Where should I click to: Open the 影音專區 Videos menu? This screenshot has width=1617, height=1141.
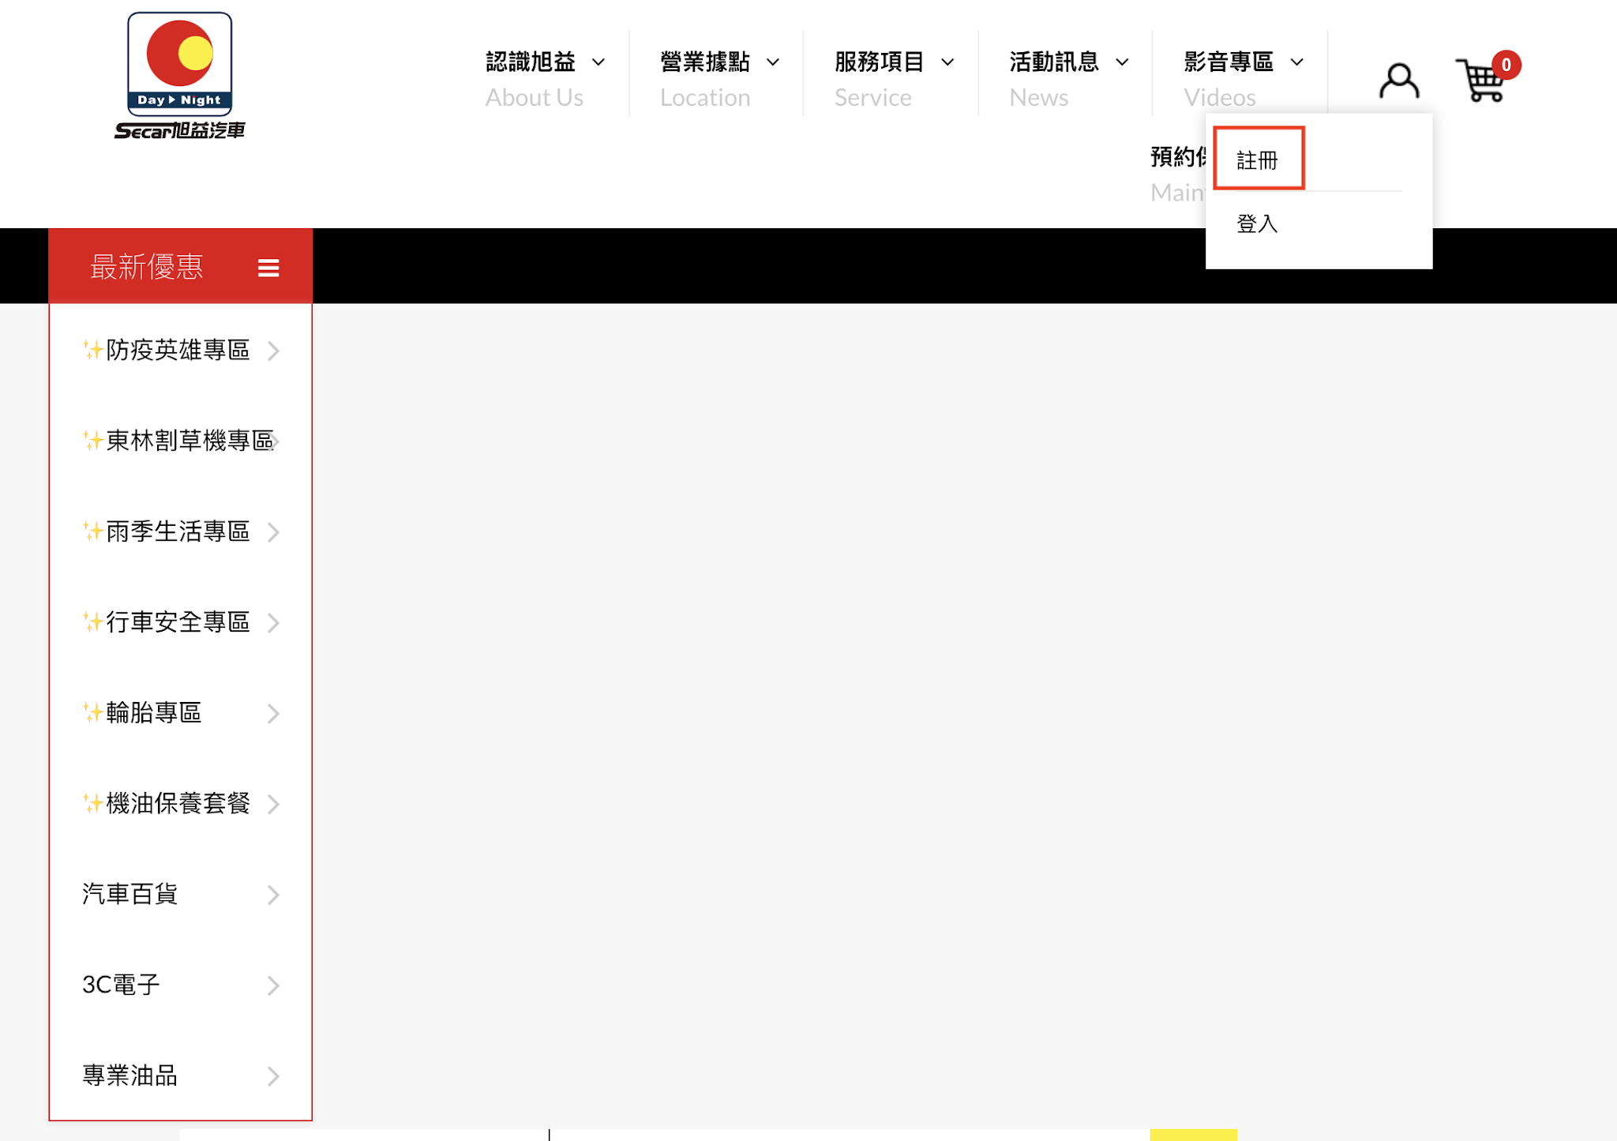tap(1243, 62)
